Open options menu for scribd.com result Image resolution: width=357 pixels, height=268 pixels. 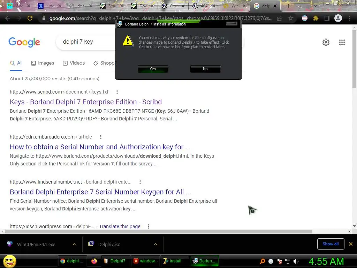click(x=117, y=92)
